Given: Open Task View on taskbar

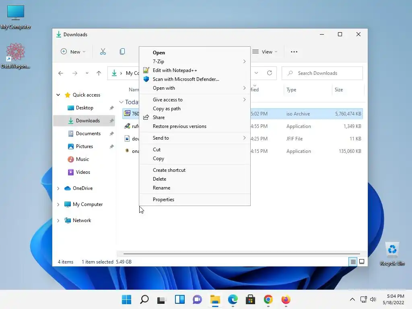Looking at the screenshot, I should click(x=161, y=299).
